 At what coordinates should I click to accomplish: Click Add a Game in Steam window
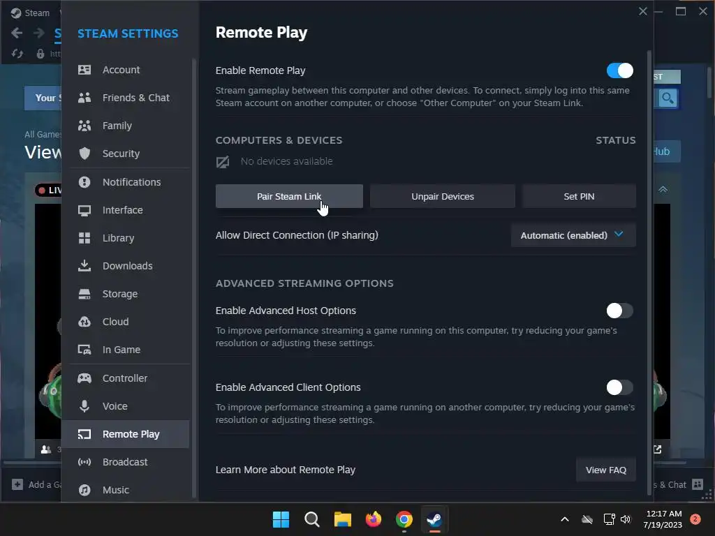(38, 484)
